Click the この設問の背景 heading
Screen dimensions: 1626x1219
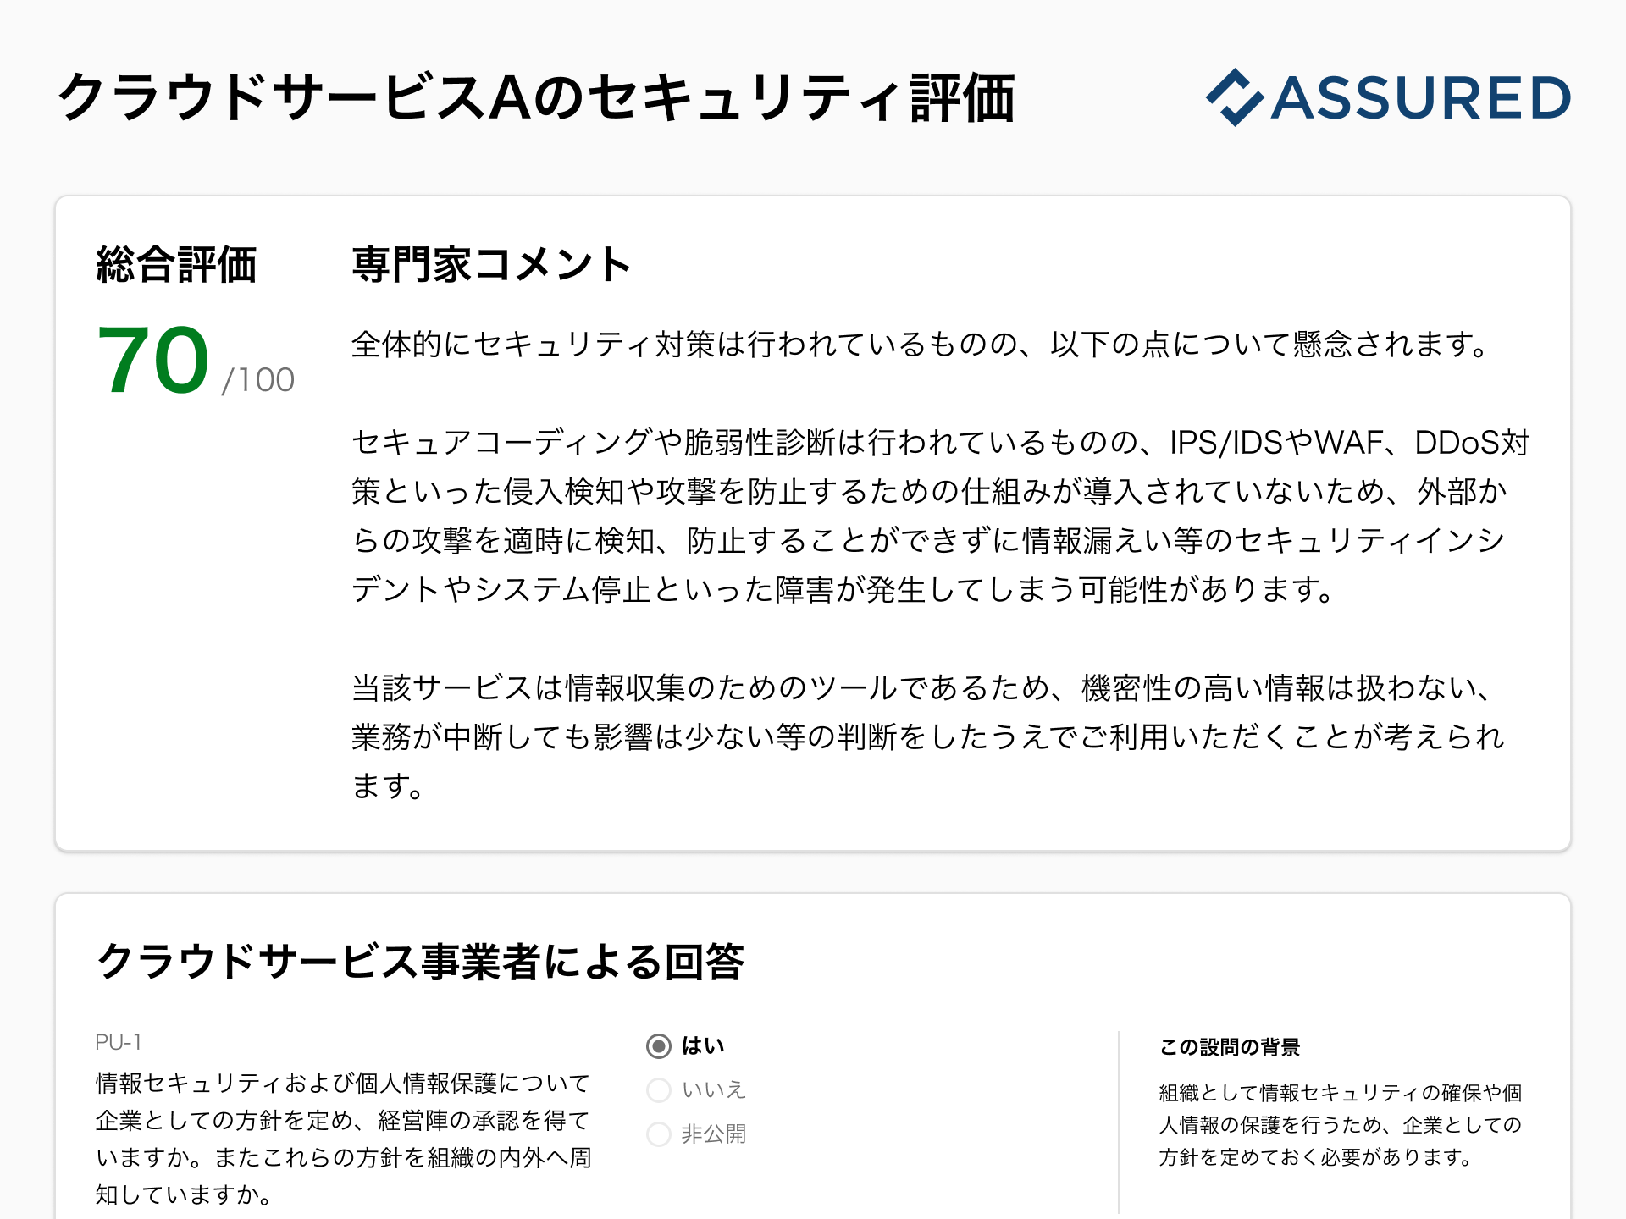(x=1230, y=1047)
